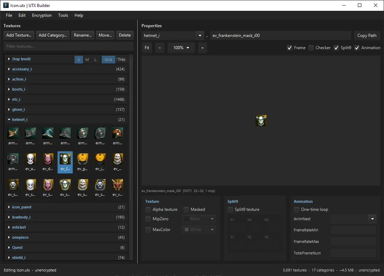The width and height of the screenshot is (384, 276).
Task: Select the jack-o-lantern icon ev_j...
Action: point(100,159)
